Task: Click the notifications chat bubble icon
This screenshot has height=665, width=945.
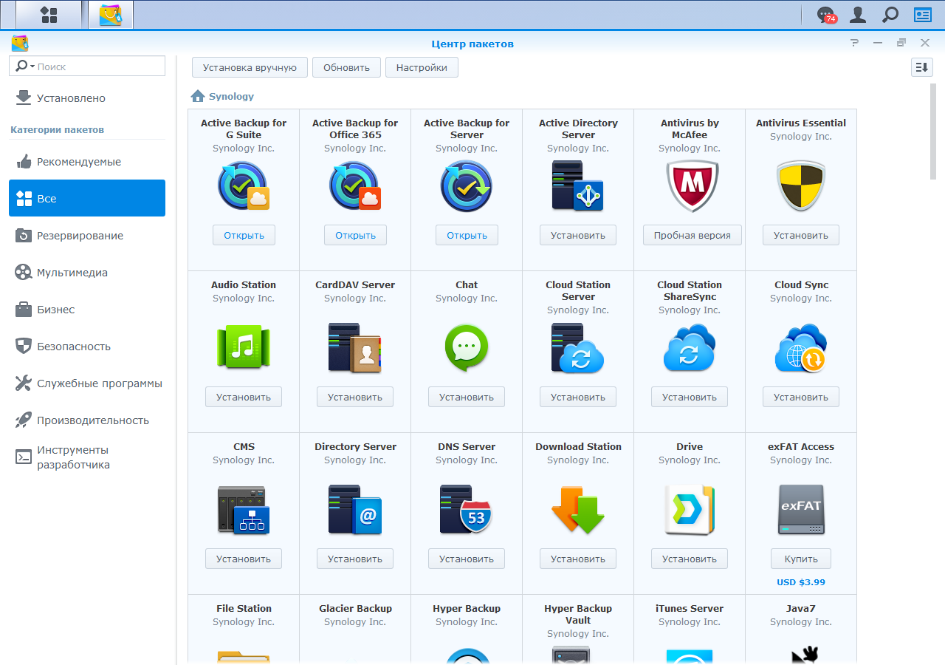Action: click(x=825, y=15)
